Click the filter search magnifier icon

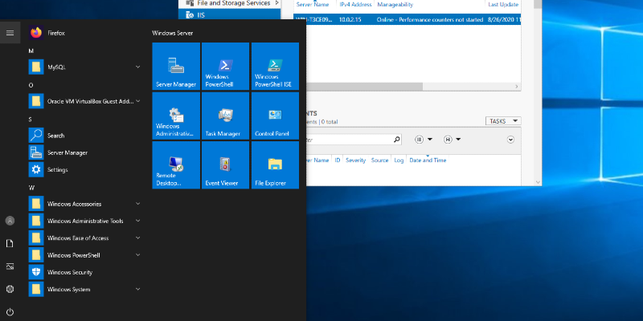click(x=396, y=140)
